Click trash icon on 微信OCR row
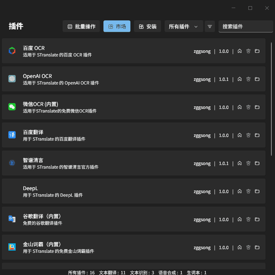 click(x=248, y=107)
